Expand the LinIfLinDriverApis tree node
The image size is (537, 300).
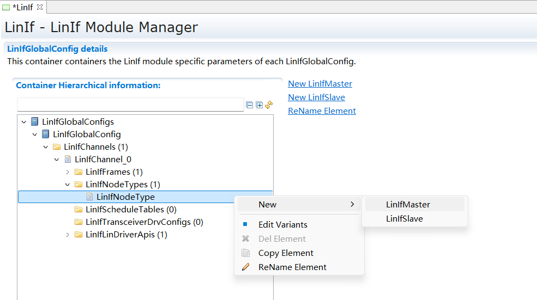point(68,235)
